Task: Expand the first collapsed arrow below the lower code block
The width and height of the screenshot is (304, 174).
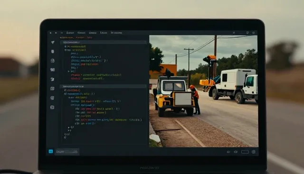Action: point(68,128)
